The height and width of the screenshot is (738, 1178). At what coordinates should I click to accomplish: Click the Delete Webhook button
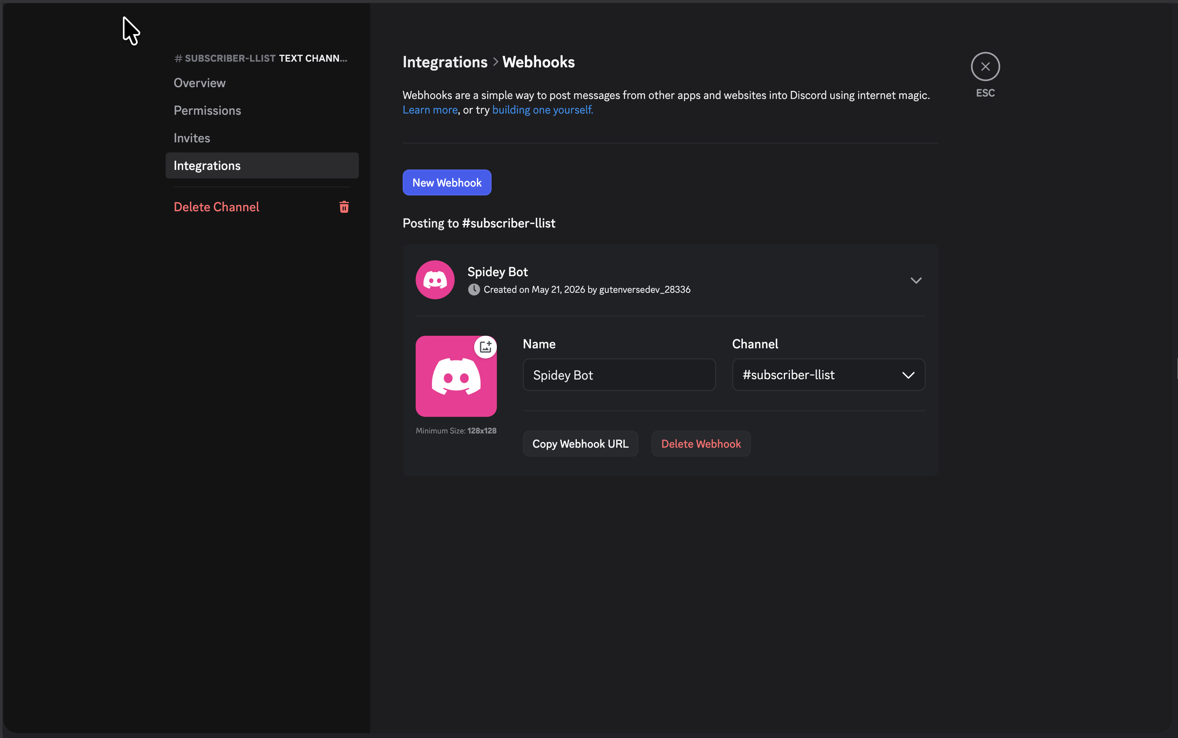701,444
